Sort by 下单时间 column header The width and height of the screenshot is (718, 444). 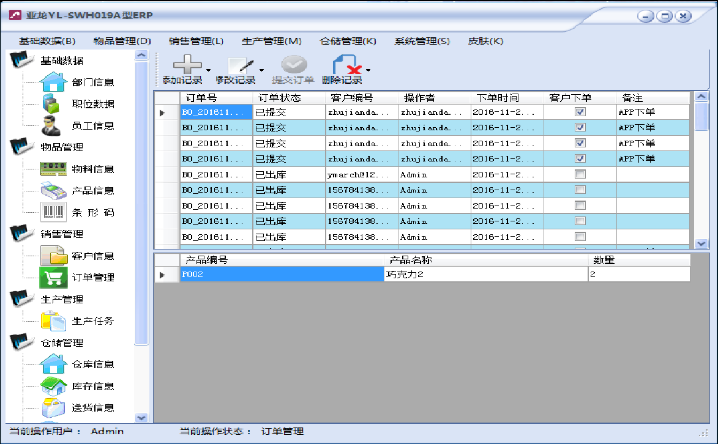click(507, 97)
